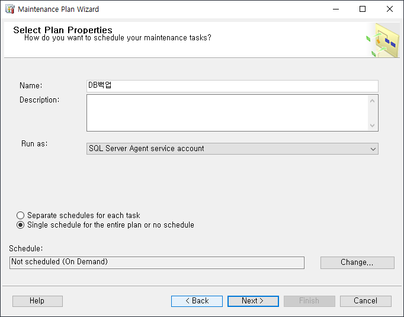Click the Schedule field showing Not scheduled
This screenshot has width=404, height=317.
point(157,262)
